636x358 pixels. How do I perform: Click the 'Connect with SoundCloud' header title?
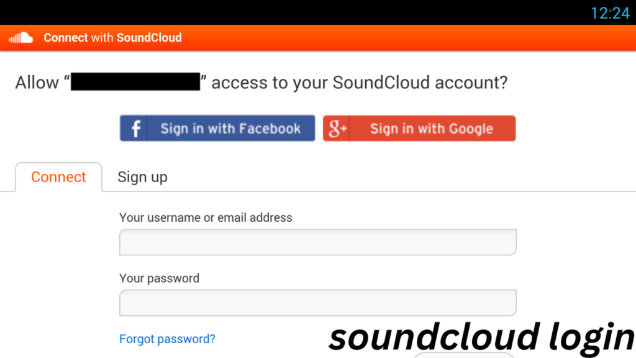pyautogui.click(x=113, y=38)
